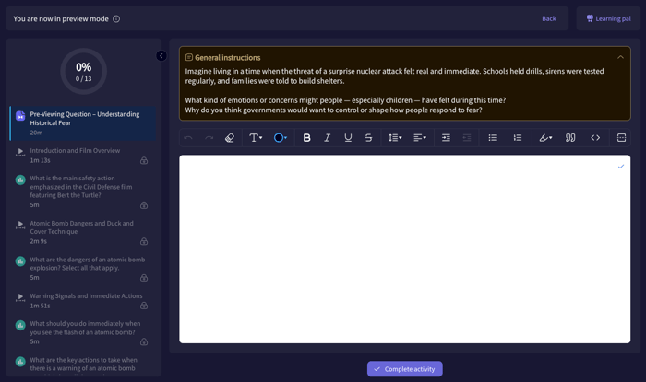Click the lock icon on Introduction and Film Overview
The height and width of the screenshot is (382, 646).
pos(144,160)
